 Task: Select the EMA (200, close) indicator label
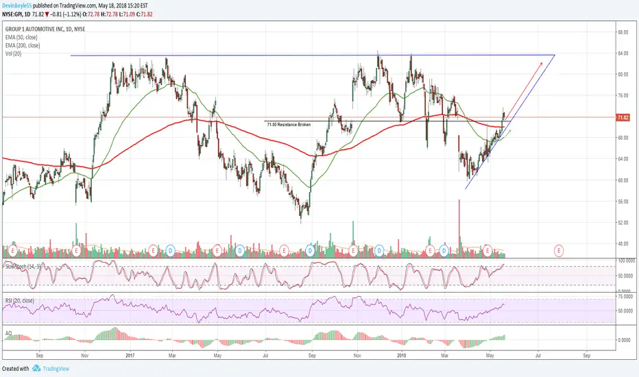23,45
